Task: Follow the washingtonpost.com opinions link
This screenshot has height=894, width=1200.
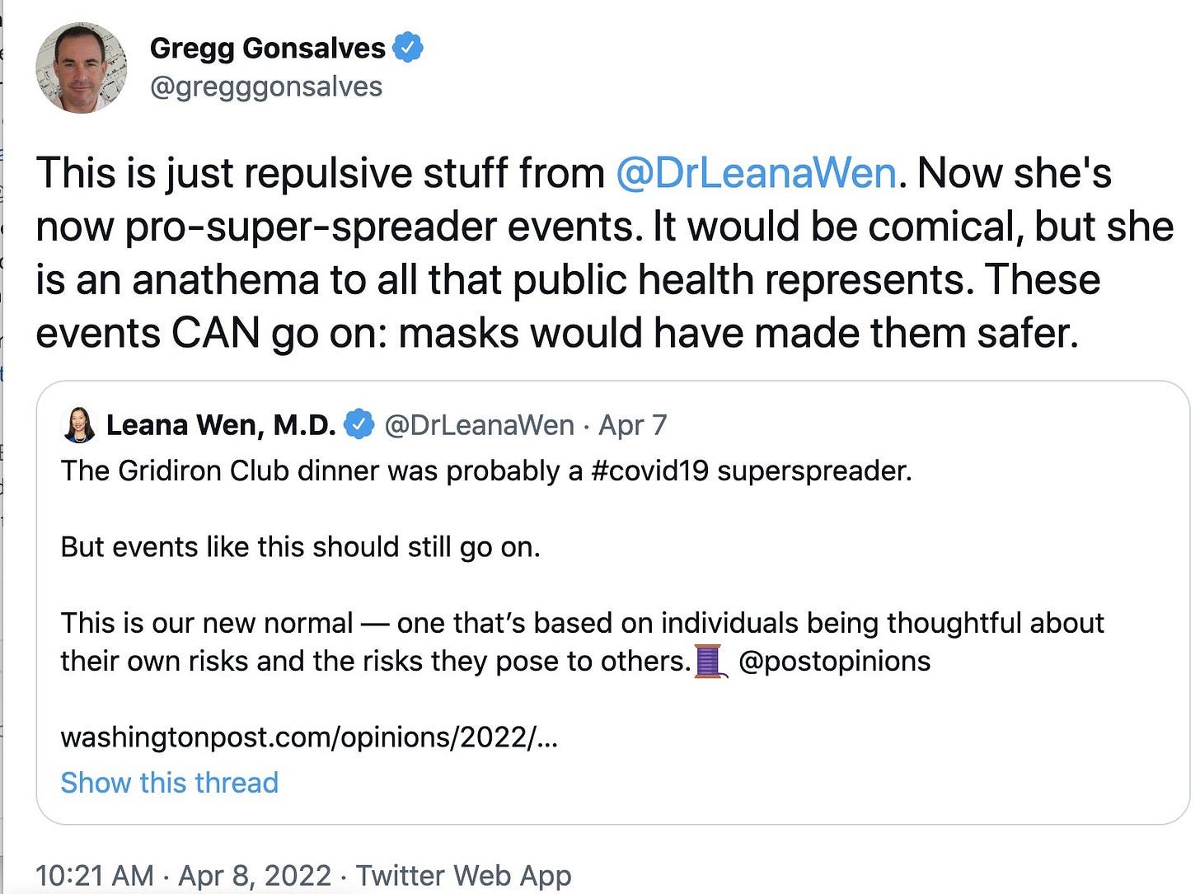Action: 309,737
